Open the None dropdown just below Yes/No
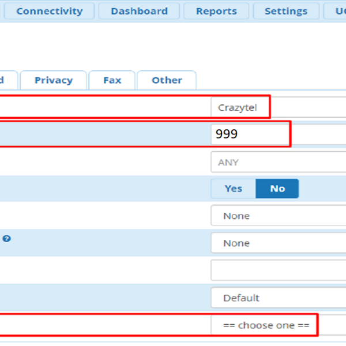This screenshot has height=346, width=346. click(x=278, y=216)
